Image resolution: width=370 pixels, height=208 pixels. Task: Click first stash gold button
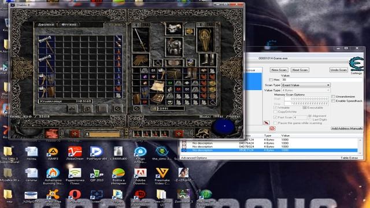click(x=72, y=109)
